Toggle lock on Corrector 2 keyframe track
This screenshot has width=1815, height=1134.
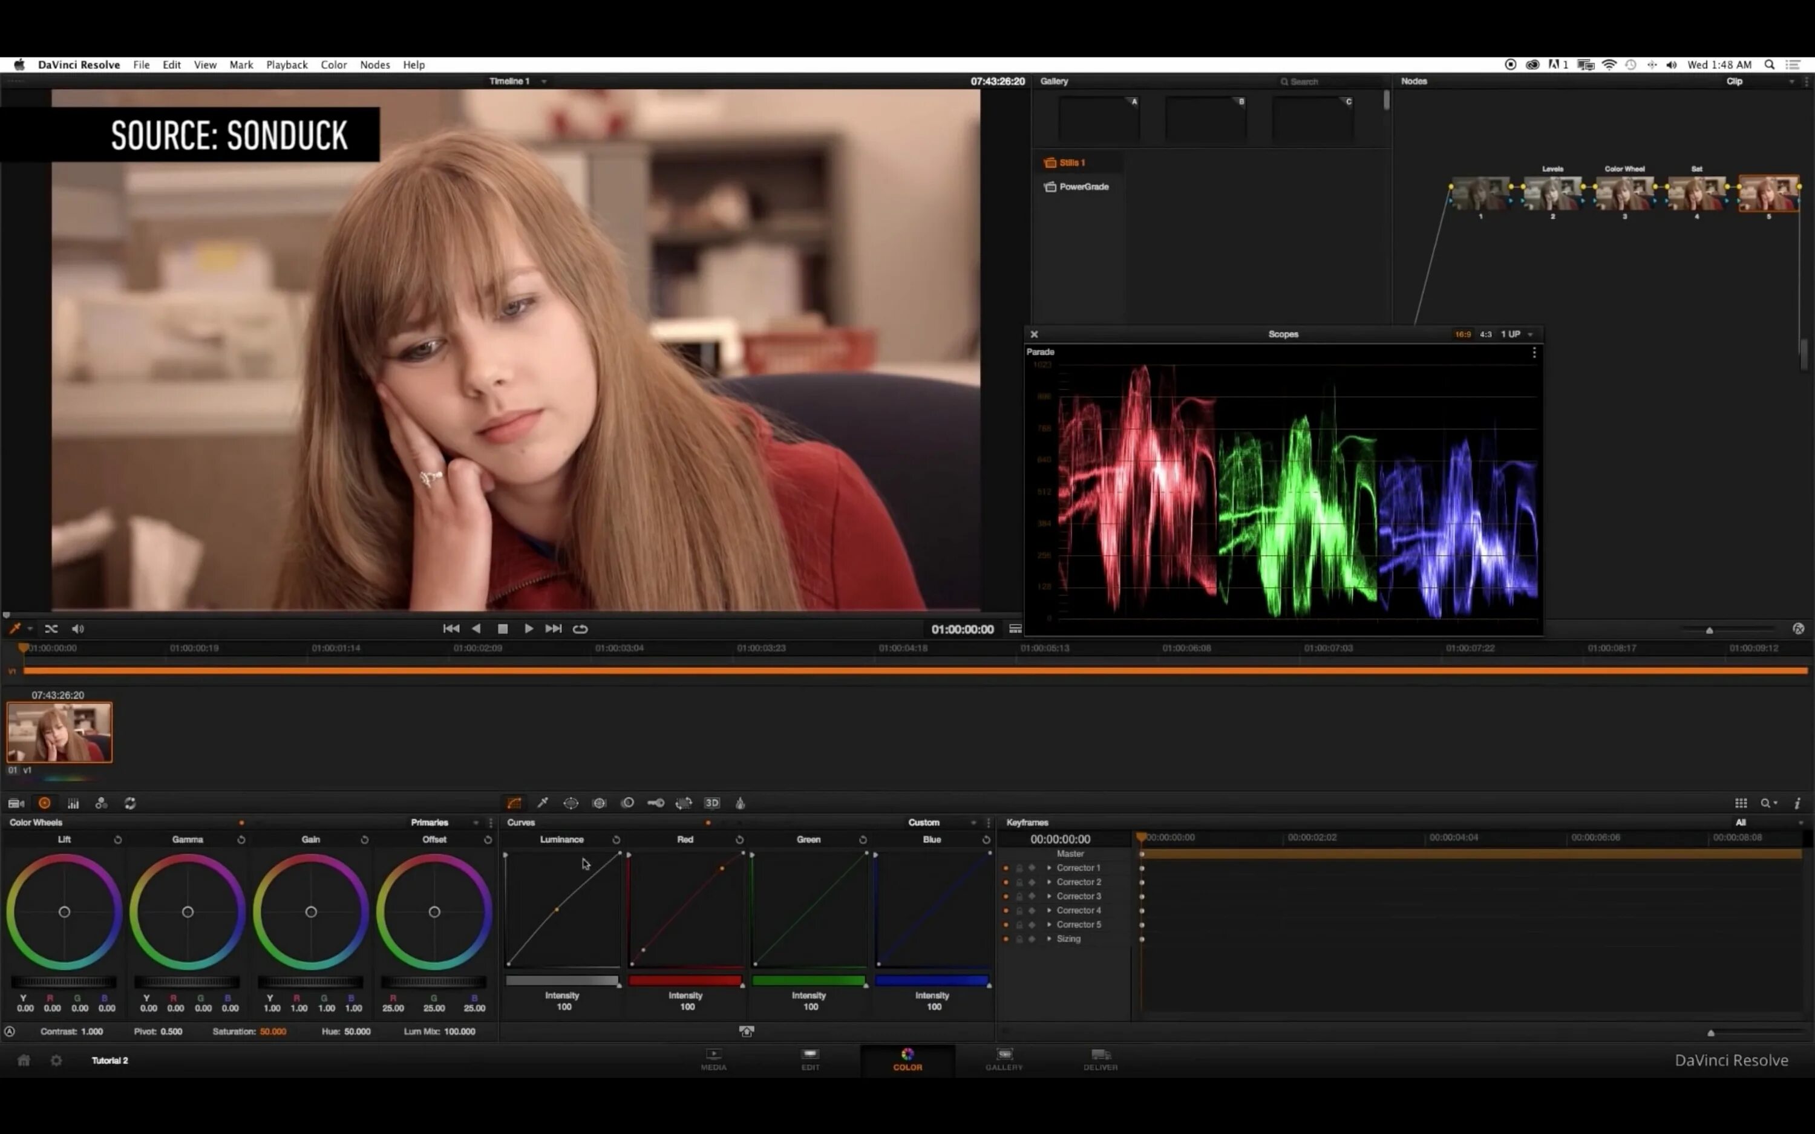coord(1019,882)
